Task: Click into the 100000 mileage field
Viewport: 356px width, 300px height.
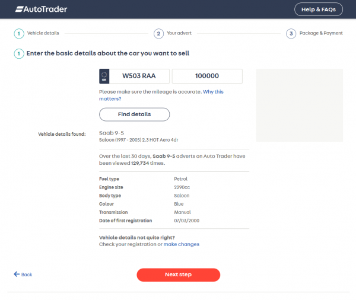Action: tap(207, 76)
